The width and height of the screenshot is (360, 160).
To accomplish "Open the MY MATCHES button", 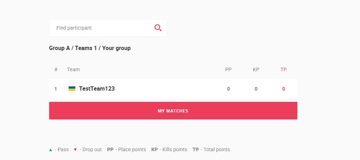I will [173, 111].
